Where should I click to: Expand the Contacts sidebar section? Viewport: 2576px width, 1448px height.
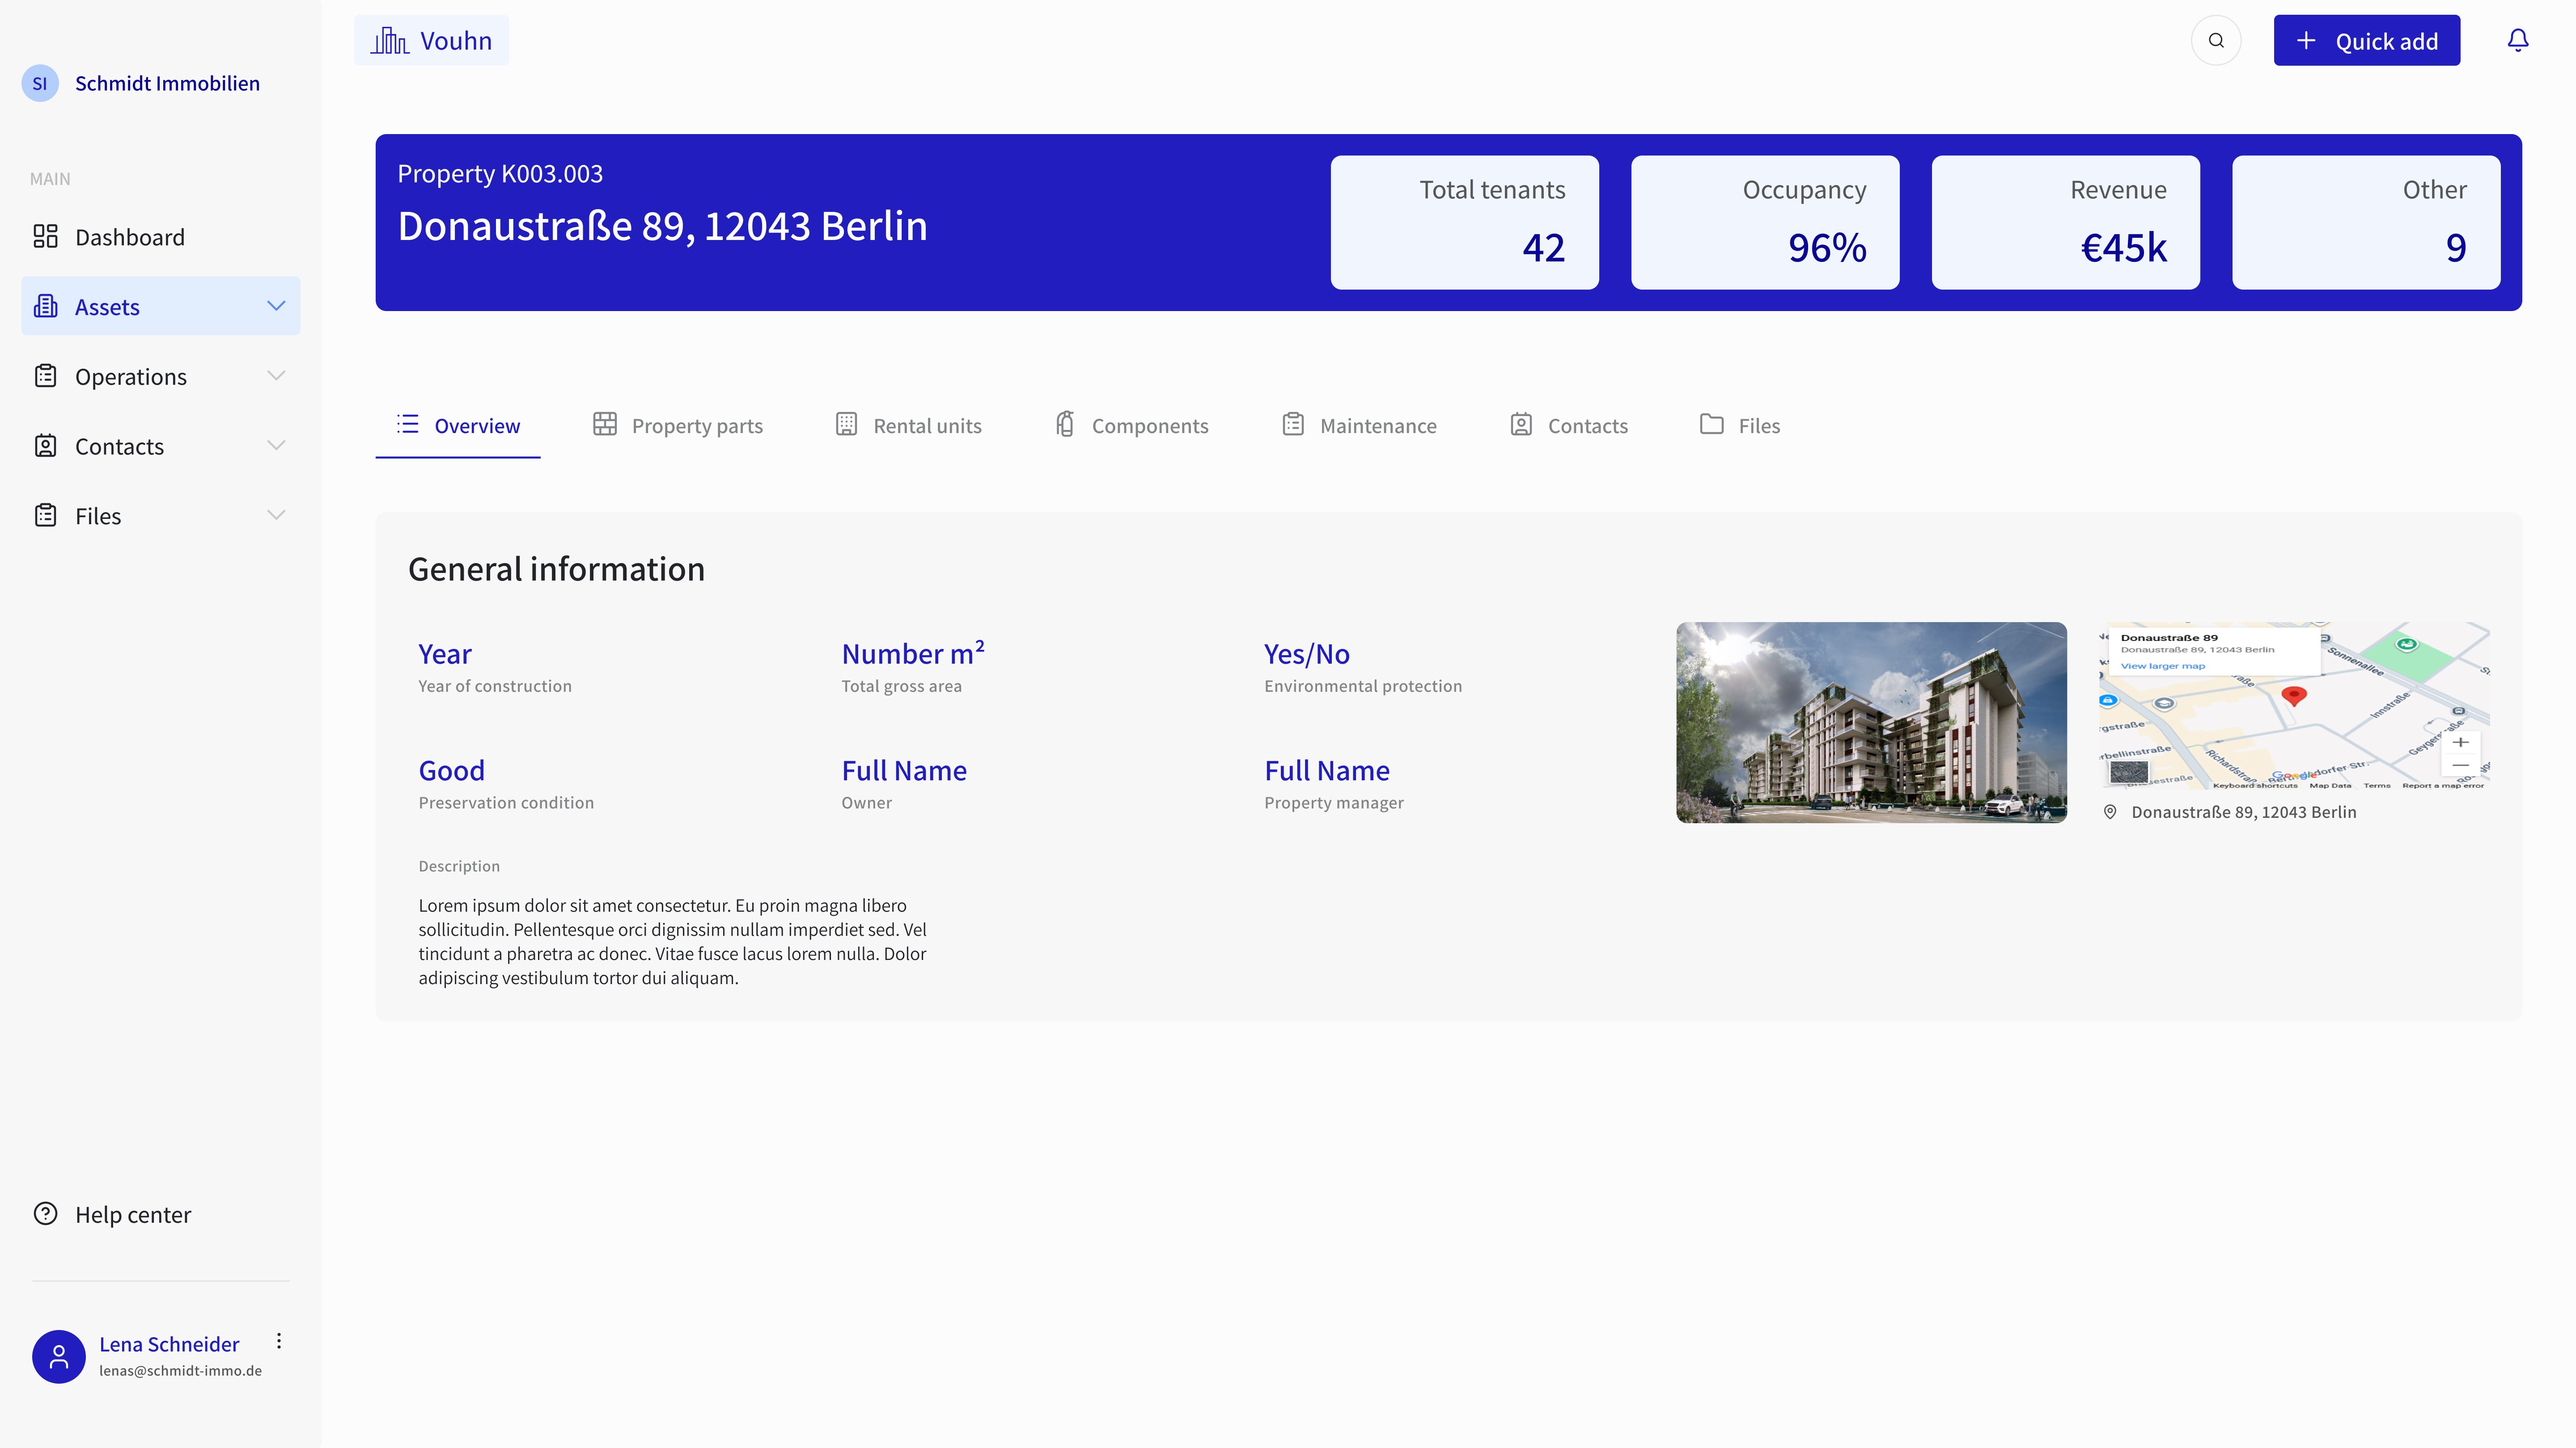[276, 446]
